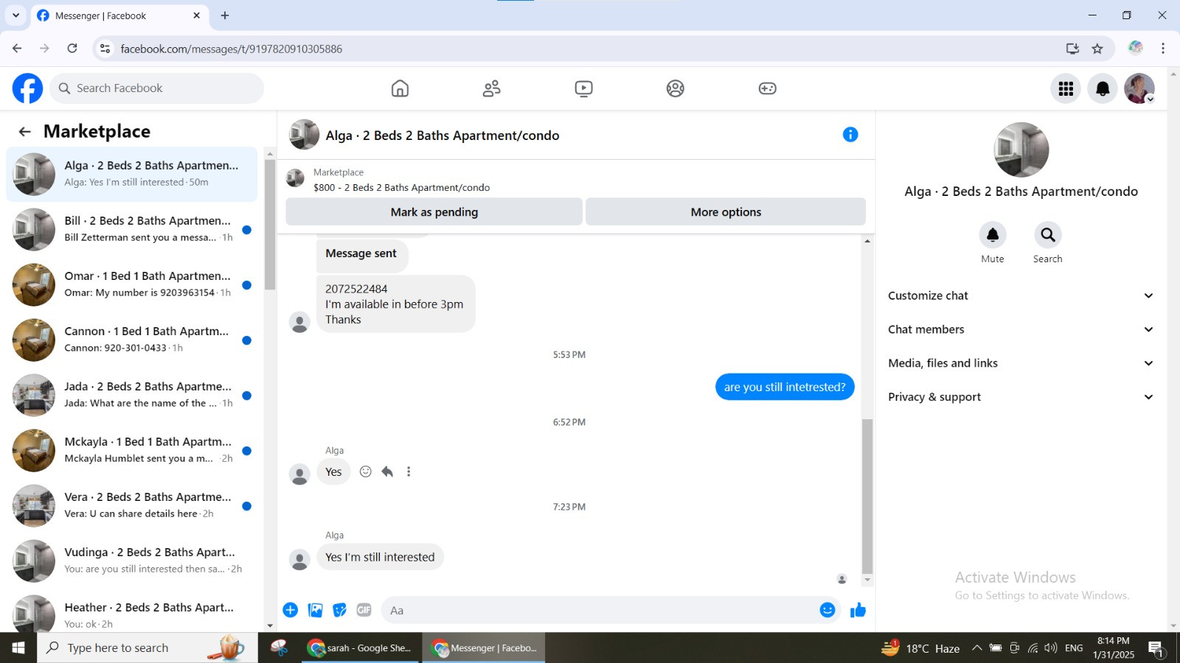Open Facebook home via logo
The image size is (1180, 663).
click(x=27, y=88)
